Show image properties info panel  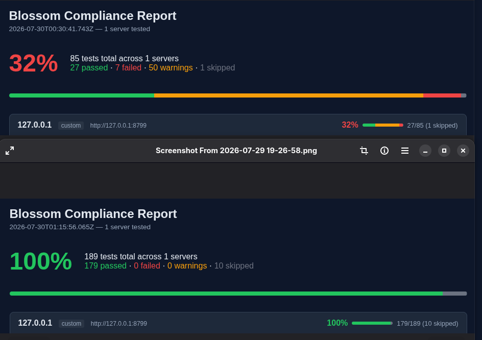point(384,151)
